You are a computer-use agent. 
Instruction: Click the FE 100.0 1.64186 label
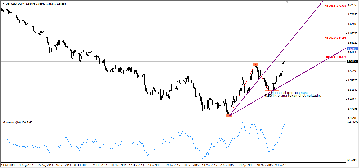coord(335,38)
